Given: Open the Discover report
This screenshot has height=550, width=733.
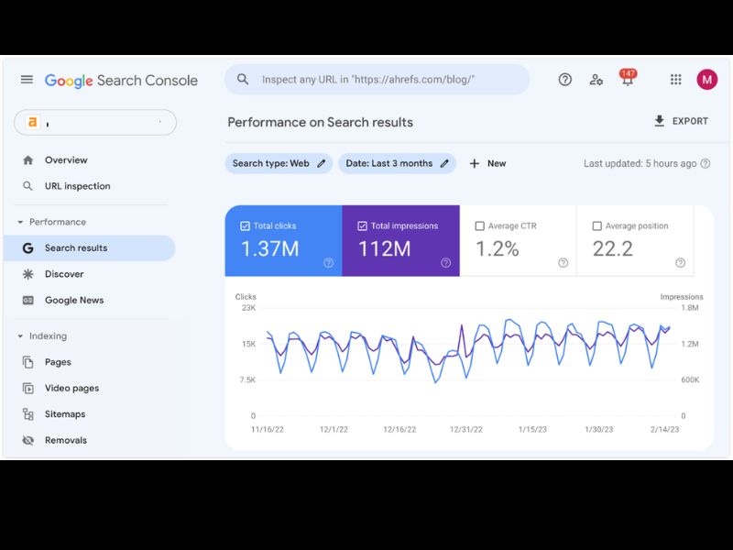Looking at the screenshot, I should pyautogui.click(x=64, y=274).
